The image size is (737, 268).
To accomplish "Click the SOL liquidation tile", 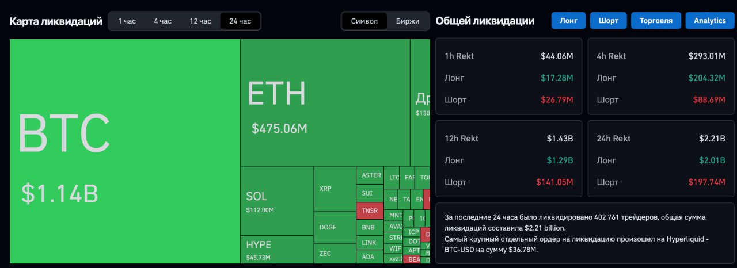I will pyautogui.click(x=276, y=201).
